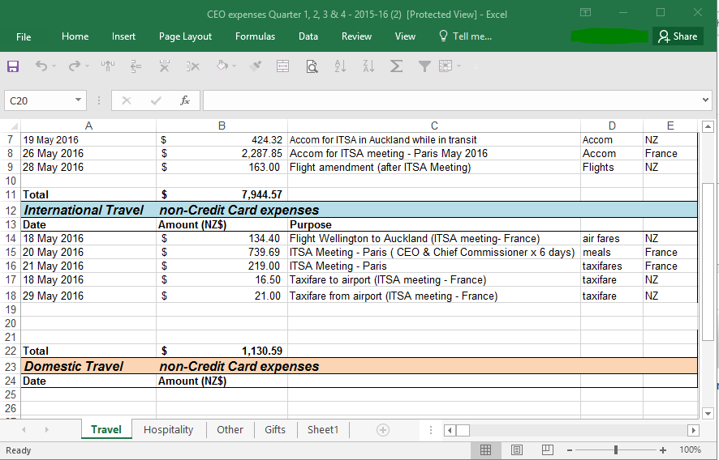This screenshot has height=460, width=719.
Task: Click the insert rows icon
Action: [136, 67]
